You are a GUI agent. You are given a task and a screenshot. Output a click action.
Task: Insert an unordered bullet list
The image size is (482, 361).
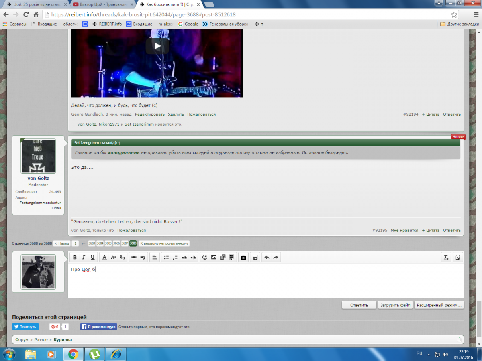(x=166, y=258)
